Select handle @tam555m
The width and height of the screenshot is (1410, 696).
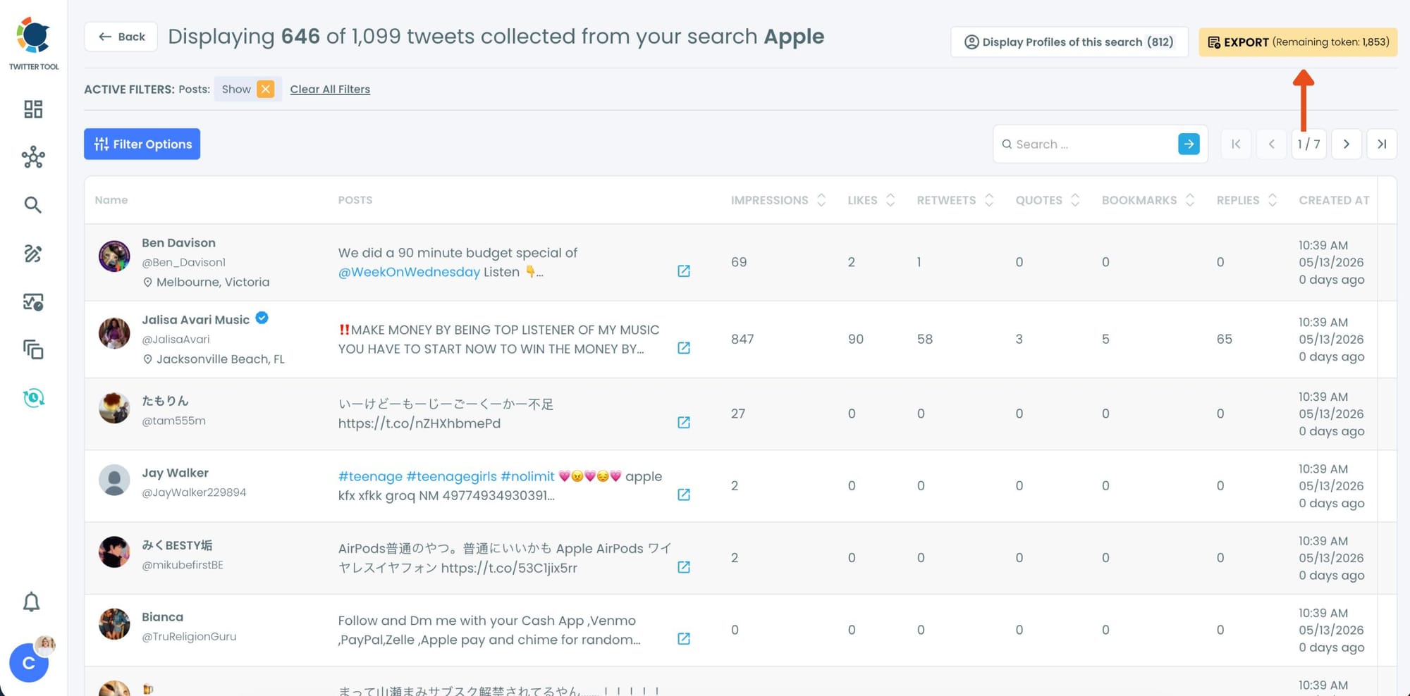pyautogui.click(x=173, y=421)
